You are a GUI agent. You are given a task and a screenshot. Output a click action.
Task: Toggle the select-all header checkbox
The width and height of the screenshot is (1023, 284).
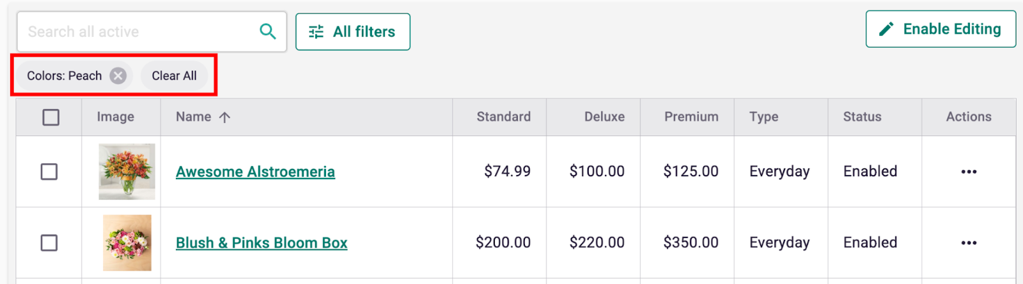(x=51, y=117)
